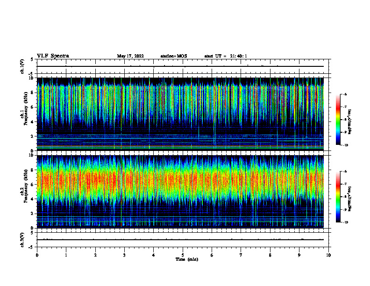Click the '5' tick of ch.1(V) axis

(x=32, y=59)
